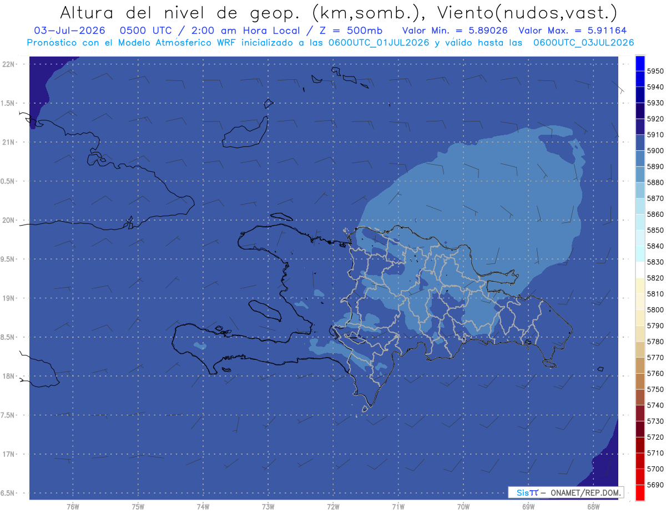Viewport: 666px width, 514px height.
Task: Click the '20N' latitude label
Action: [x=9, y=220]
